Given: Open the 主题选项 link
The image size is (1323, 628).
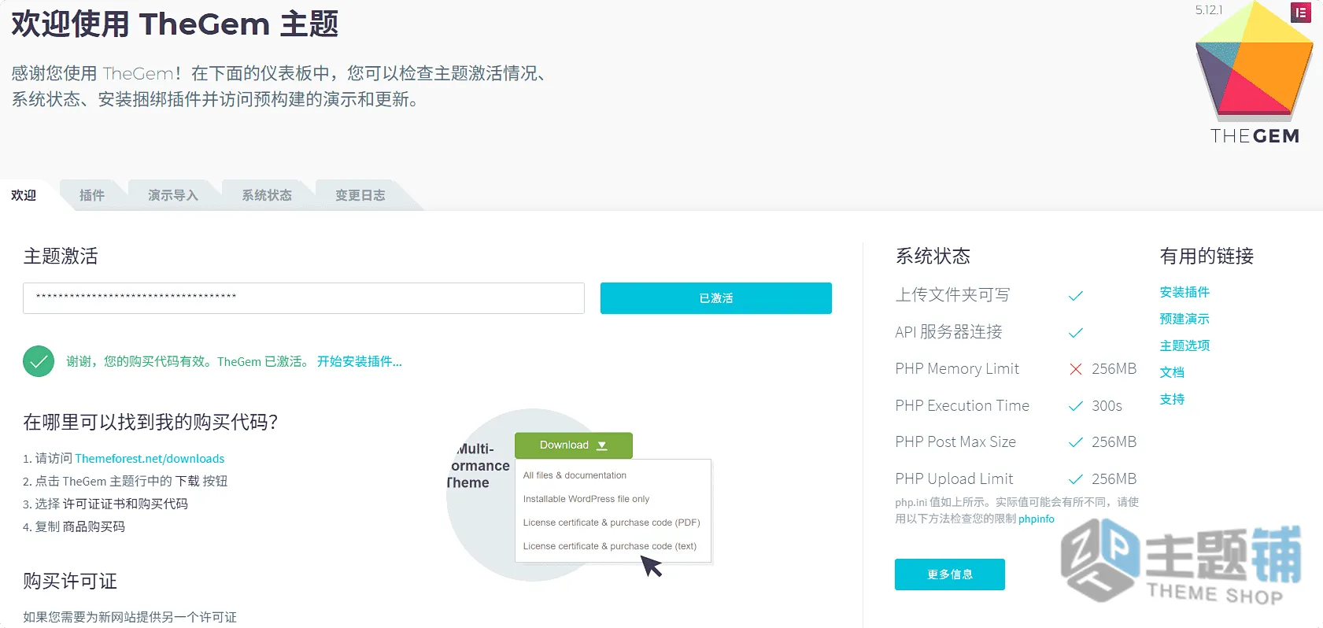Looking at the screenshot, I should point(1184,345).
